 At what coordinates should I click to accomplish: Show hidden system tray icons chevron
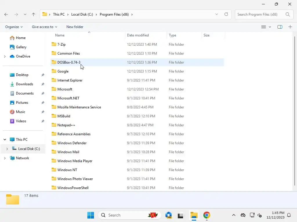tap(234, 215)
